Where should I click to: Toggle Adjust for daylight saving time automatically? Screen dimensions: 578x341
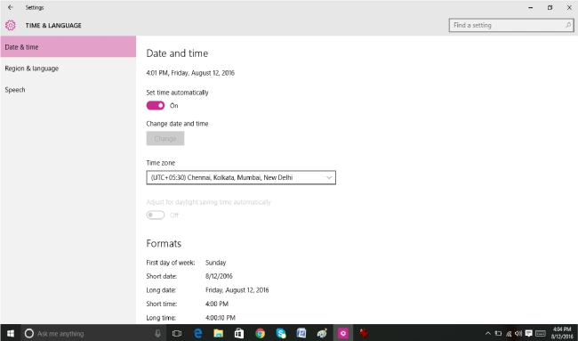pos(156,215)
